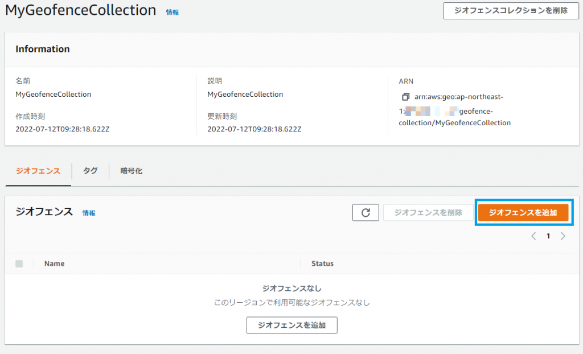
Task: Click the orange ジオフェンスを追加 button
Action: pos(523,212)
